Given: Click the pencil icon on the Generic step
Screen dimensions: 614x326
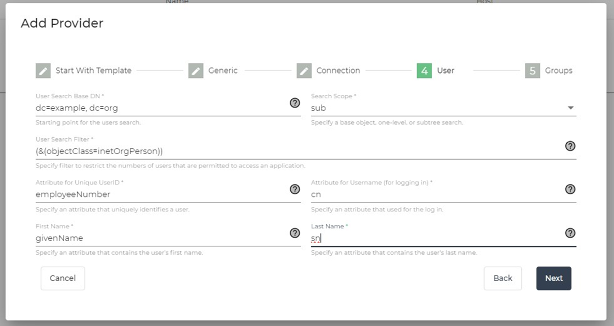Looking at the screenshot, I should tap(196, 70).
